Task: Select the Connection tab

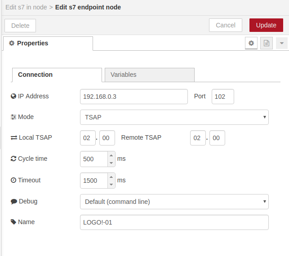Action: [x=57, y=75]
